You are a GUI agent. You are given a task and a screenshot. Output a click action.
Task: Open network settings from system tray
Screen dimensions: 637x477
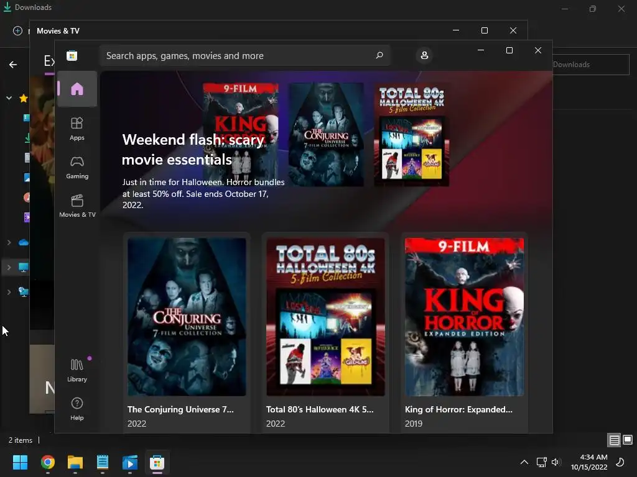(x=541, y=462)
